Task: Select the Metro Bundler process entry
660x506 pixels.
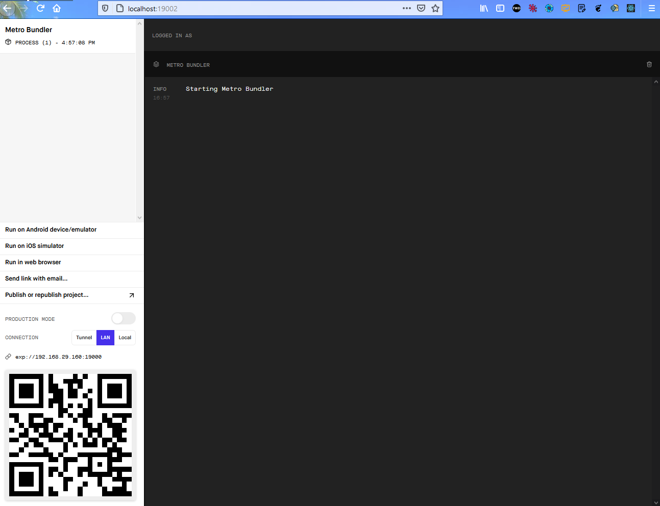Action: click(x=68, y=36)
